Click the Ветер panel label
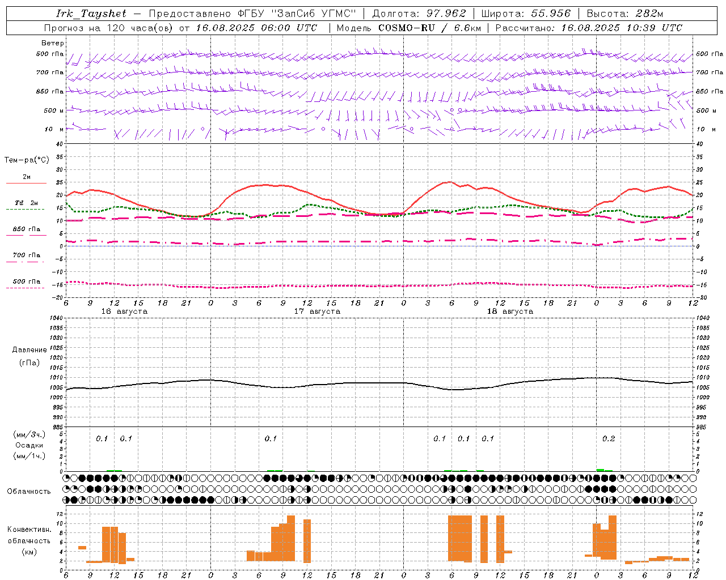Screen dimensions: 726x580 pos(53,43)
